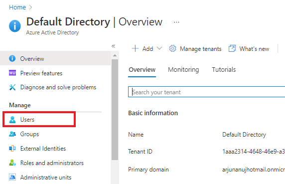Click the sidebar scrollbar thumb
This screenshot has height=184, width=285.
click(115, 110)
